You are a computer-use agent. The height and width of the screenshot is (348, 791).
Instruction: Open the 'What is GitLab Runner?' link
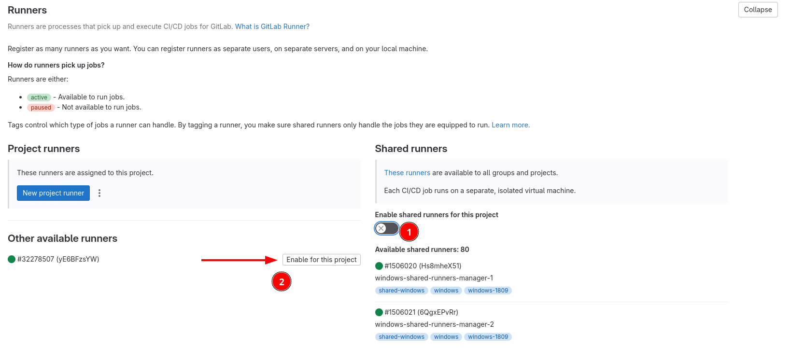coord(272,27)
